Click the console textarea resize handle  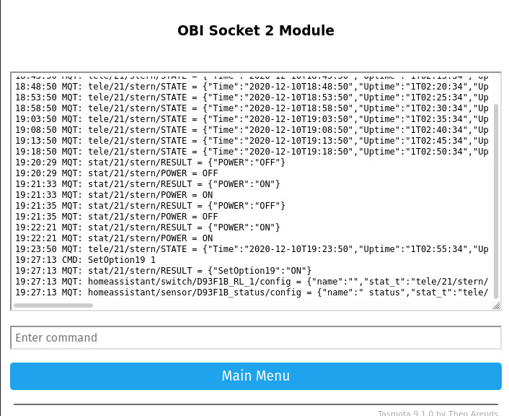coord(496,305)
